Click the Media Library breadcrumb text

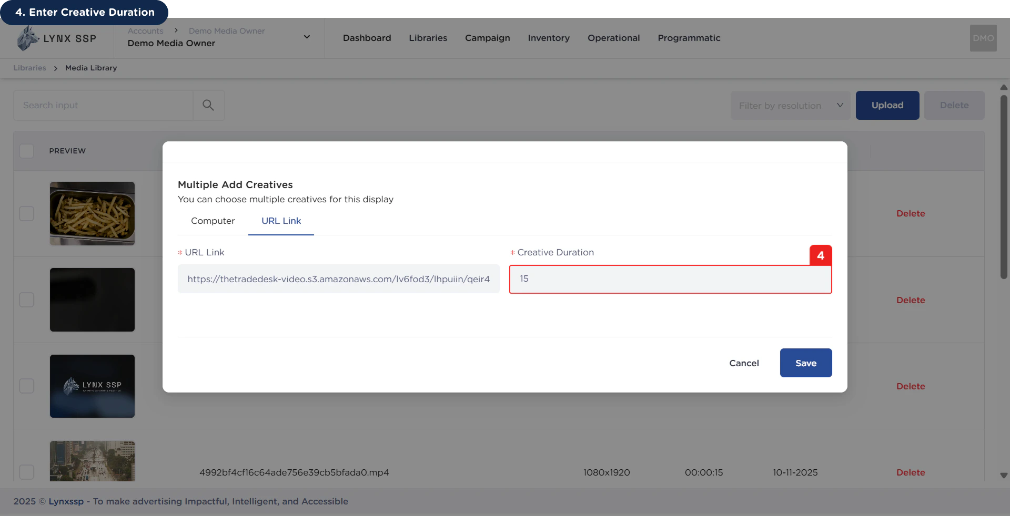point(91,68)
